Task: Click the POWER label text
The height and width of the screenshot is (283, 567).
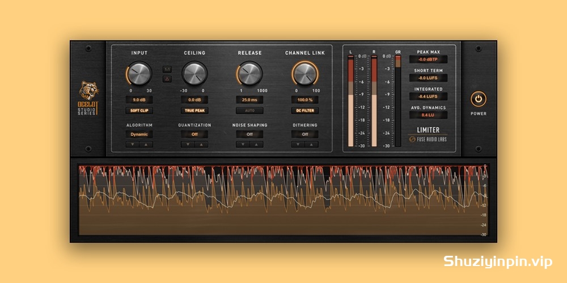Action: (479, 114)
